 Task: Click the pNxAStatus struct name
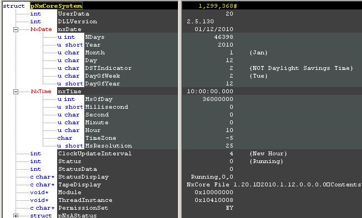click(x=78, y=215)
